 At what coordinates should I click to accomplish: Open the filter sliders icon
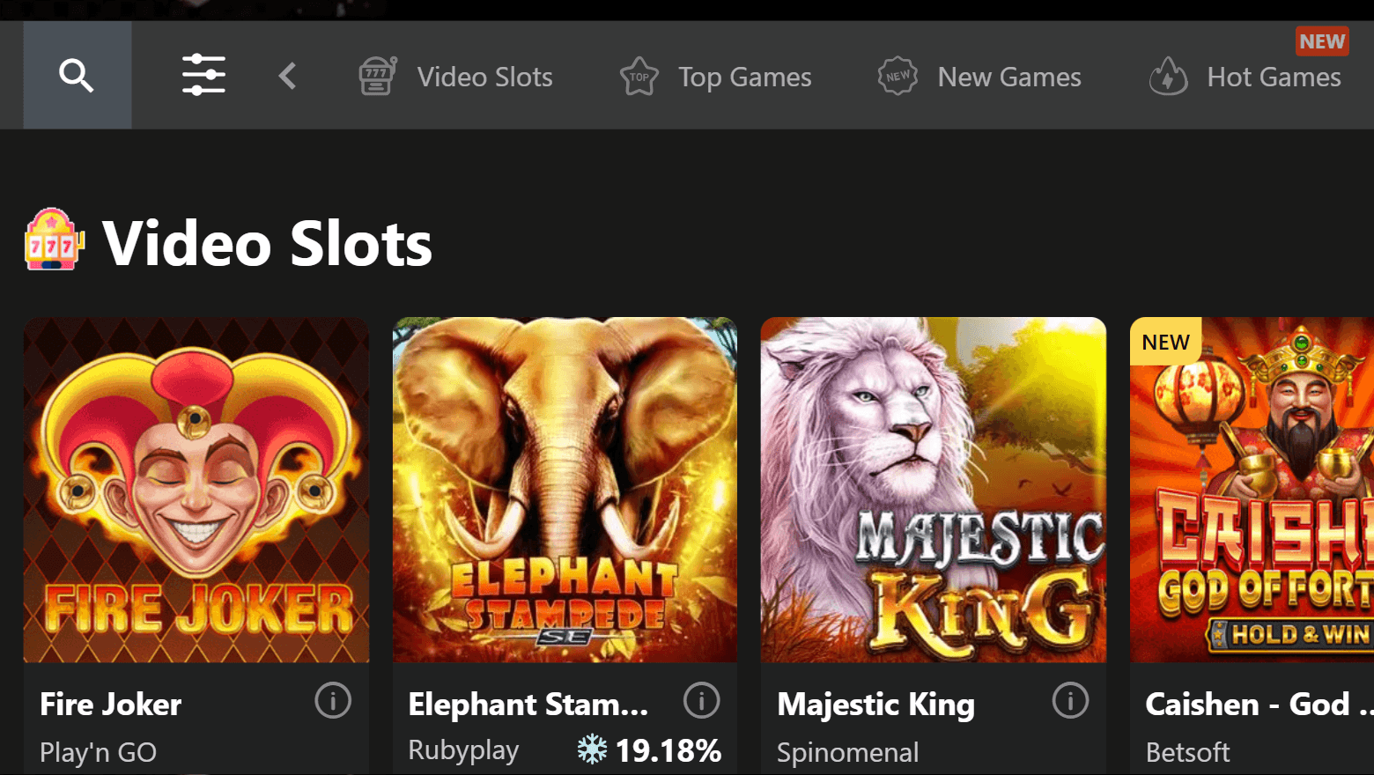click(203, 76)
